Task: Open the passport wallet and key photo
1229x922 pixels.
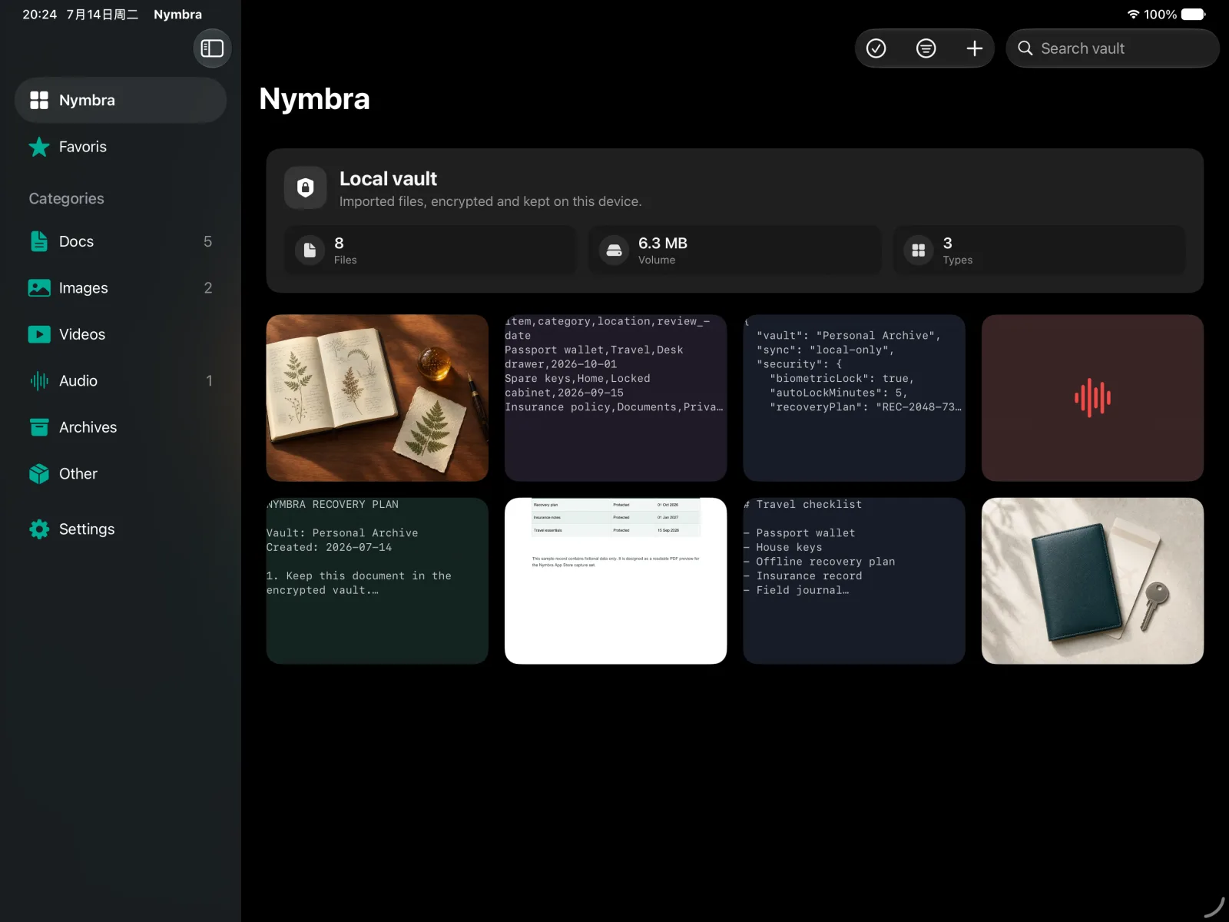Action: 1092,581
